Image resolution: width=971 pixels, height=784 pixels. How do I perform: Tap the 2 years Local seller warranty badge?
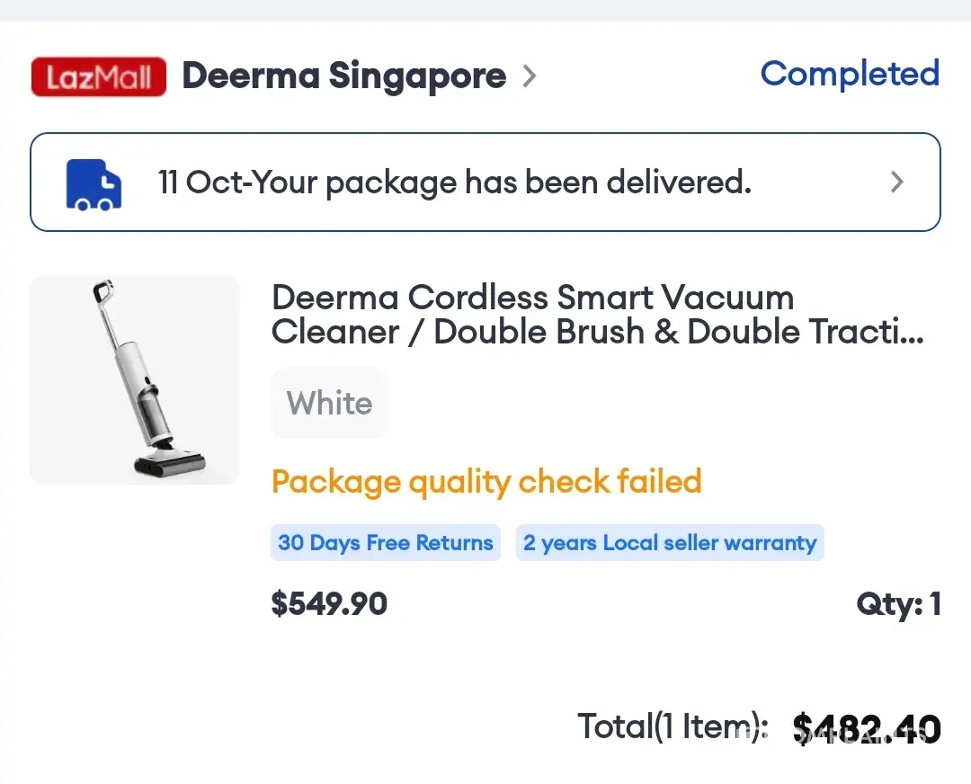coord(670,543)
